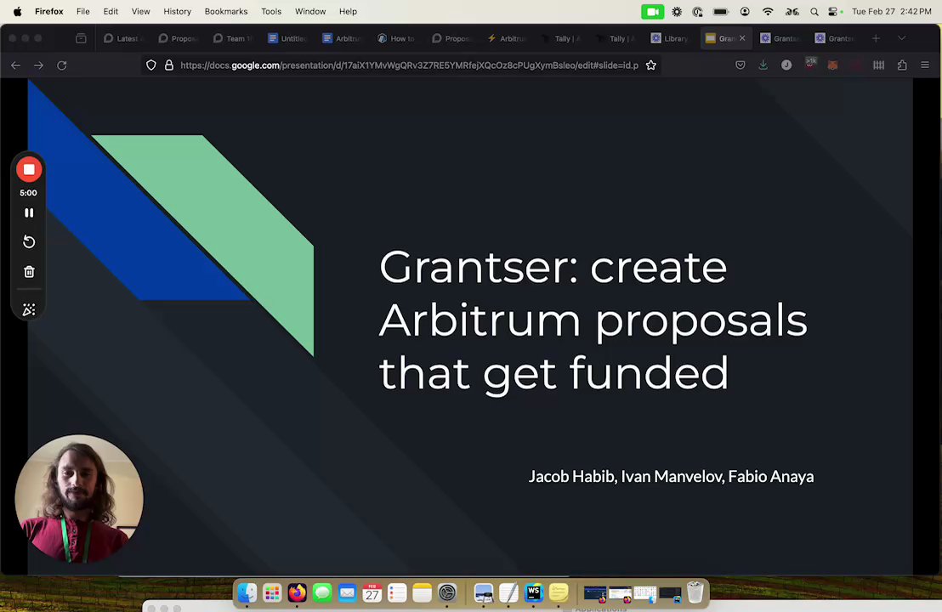Restart the recording with the rewind icon

(29, 242)
